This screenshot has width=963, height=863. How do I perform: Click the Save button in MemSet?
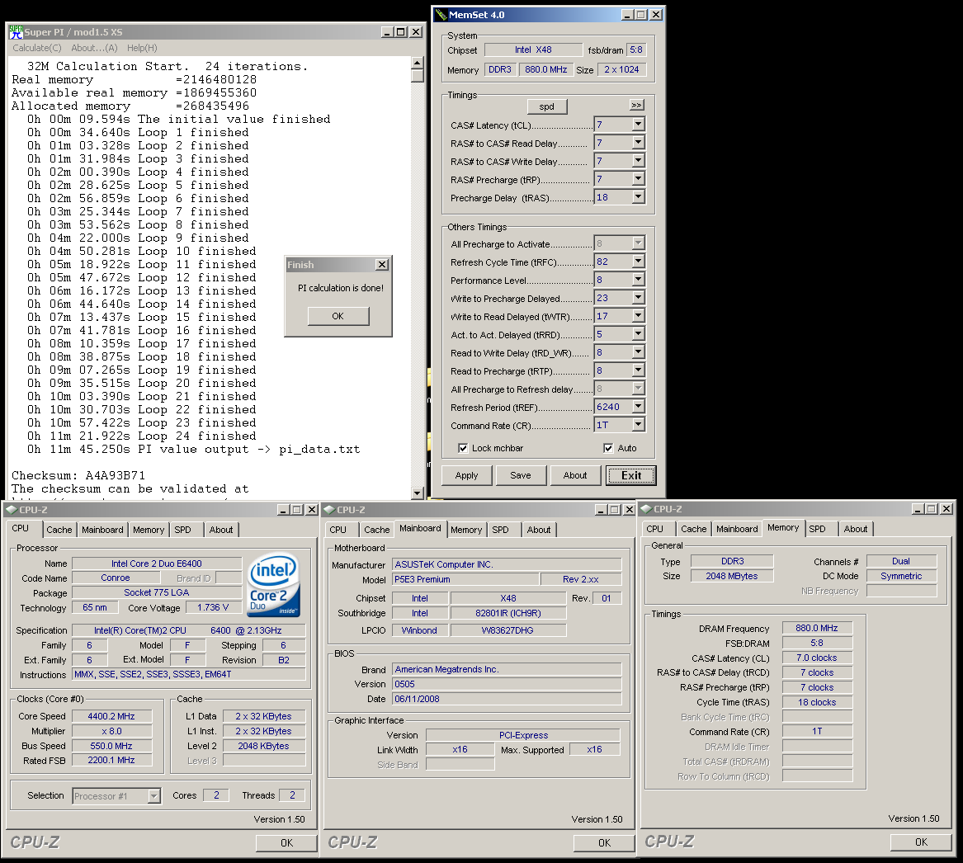(x=521, y=475)
